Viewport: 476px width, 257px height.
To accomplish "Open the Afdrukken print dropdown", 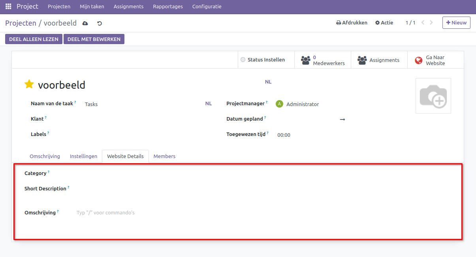I will point(352,23).
